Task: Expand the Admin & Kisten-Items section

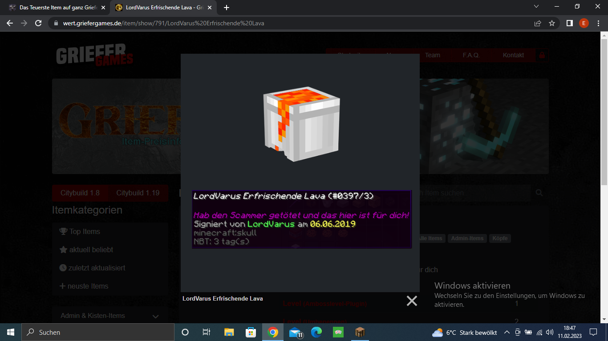Action: tap(110, 316)
